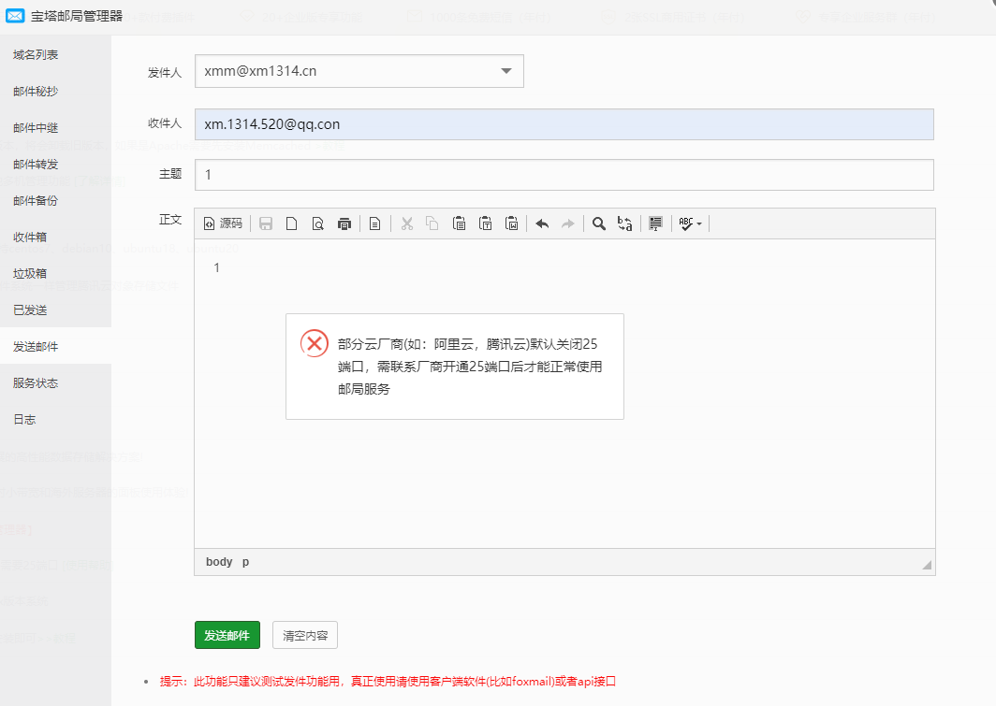
Task: Open spell check ABC dropdown
Action: tap(691, 223)
